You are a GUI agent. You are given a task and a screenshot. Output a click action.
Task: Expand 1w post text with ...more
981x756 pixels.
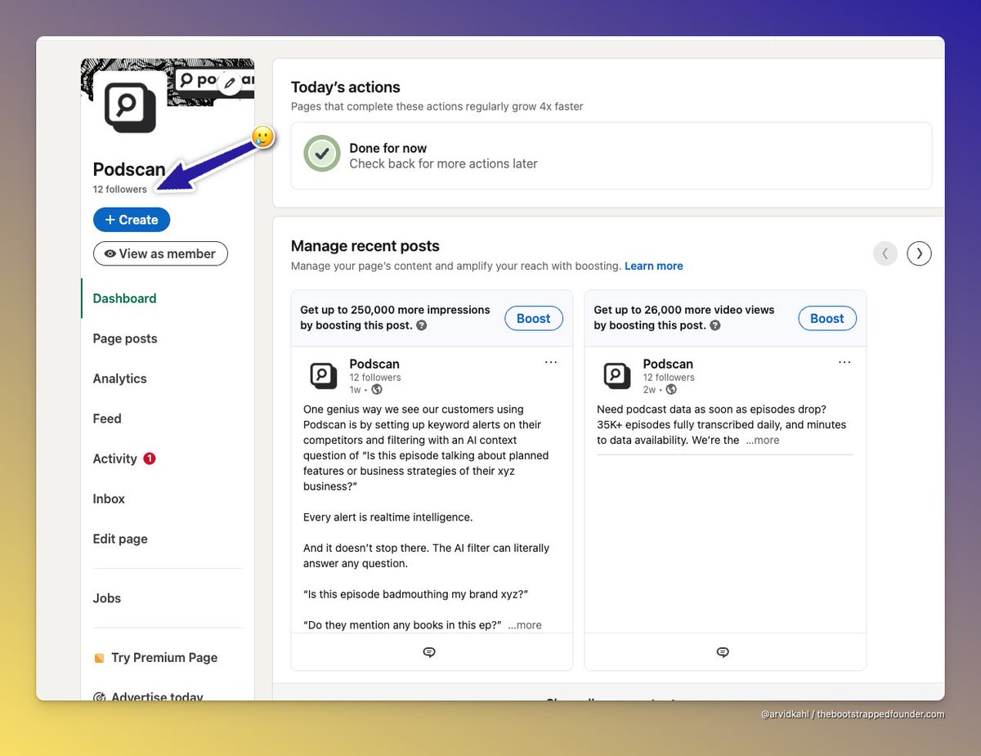[525, 625]
